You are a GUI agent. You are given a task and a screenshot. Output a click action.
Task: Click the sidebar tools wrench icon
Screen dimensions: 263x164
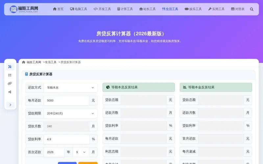[10, 67]
